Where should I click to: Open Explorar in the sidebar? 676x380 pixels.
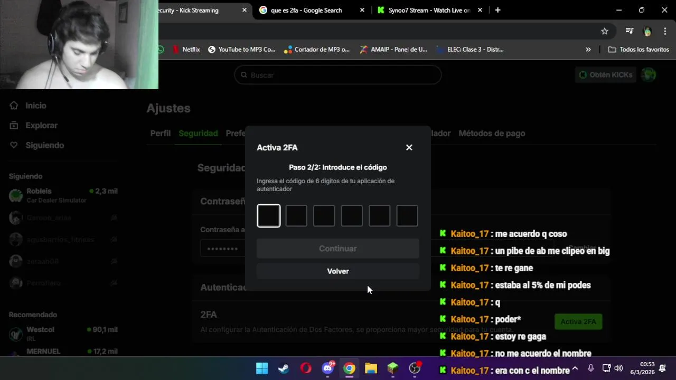[34, 126]
